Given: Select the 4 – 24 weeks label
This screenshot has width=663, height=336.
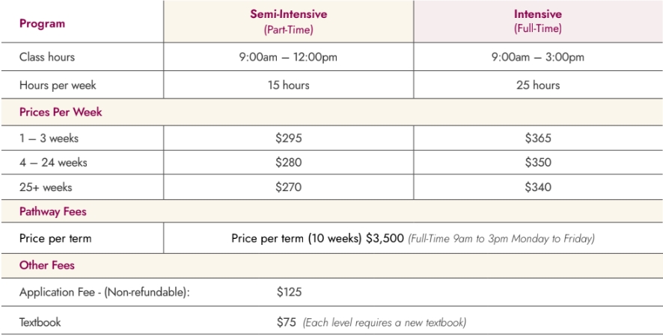Looking at the screenshot, I should tap(55, 163).
